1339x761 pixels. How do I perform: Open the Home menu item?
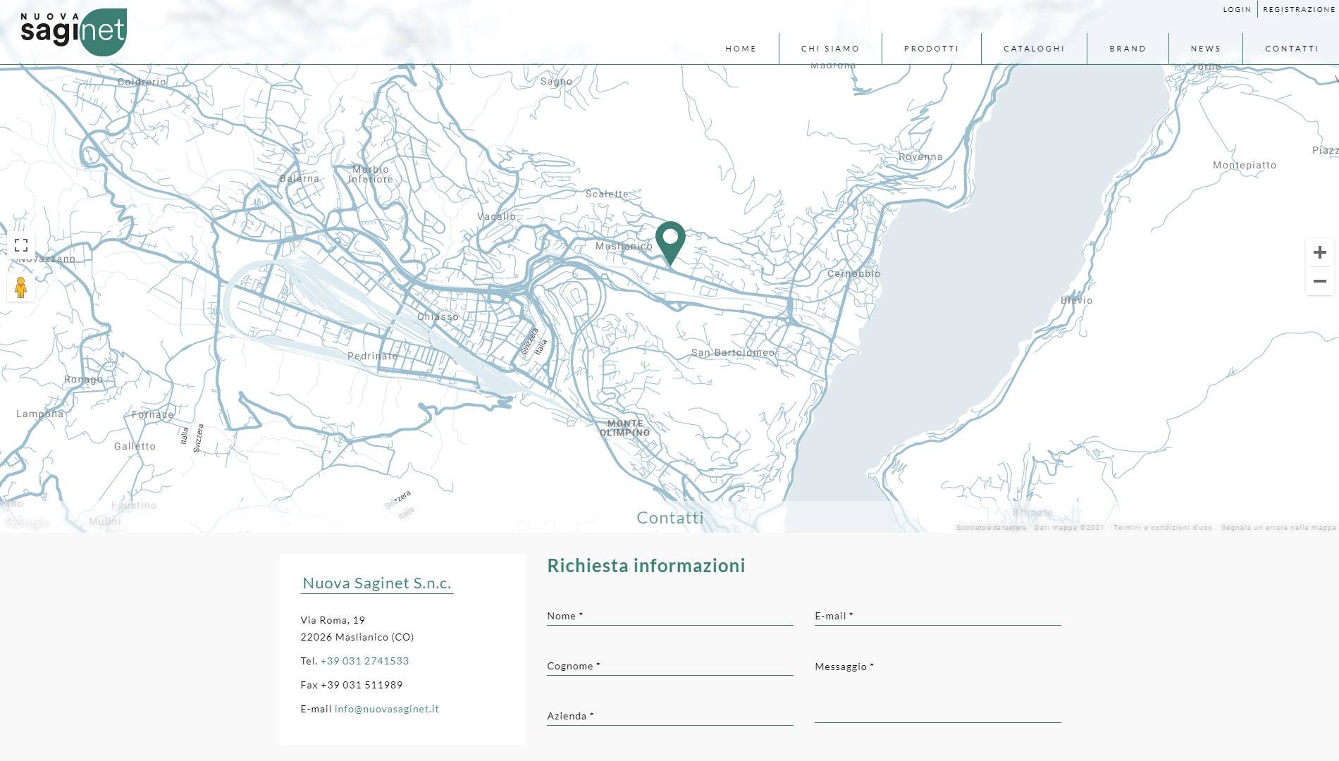click(x=741, y=49)
